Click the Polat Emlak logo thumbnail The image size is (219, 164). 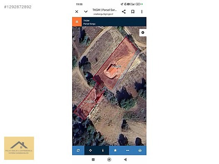pos(19,148)
